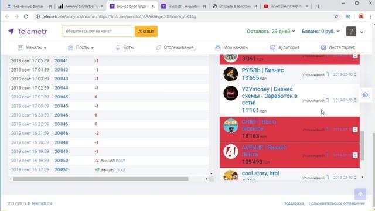Toggle date stepper on YZYmoney row
The height and width of the screenshot is (211, 375).
(x=355, y=100)
